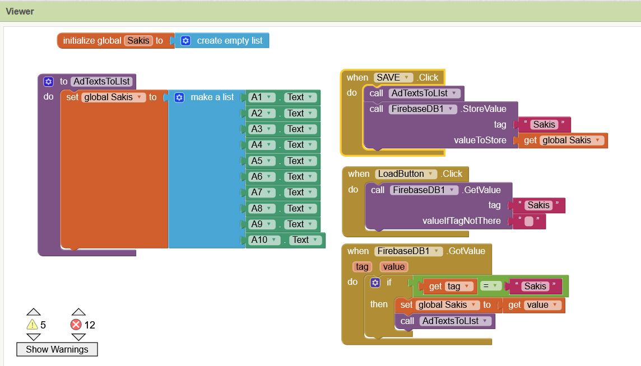641x366 pixels.
Task: Open mutator gear on the if block
Action: click(x=375, y=283)
